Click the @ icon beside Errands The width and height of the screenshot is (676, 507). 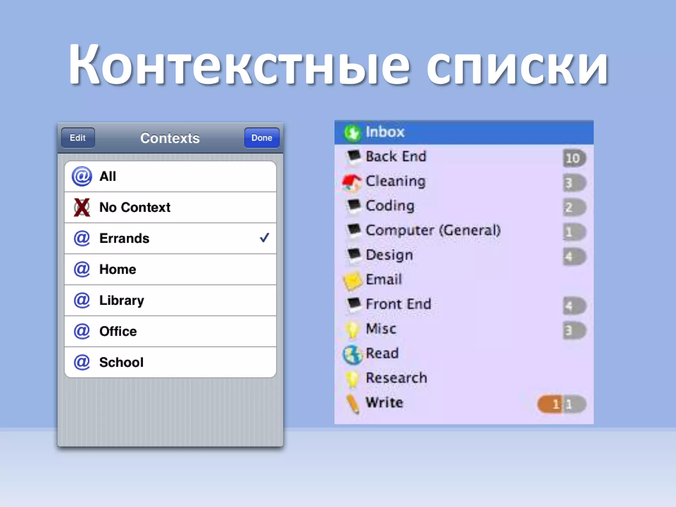click(82, 238)
